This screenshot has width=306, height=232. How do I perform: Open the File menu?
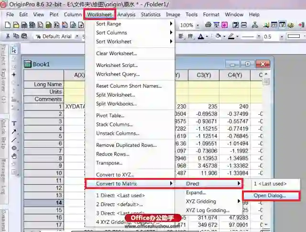click(x=10, y=14)
